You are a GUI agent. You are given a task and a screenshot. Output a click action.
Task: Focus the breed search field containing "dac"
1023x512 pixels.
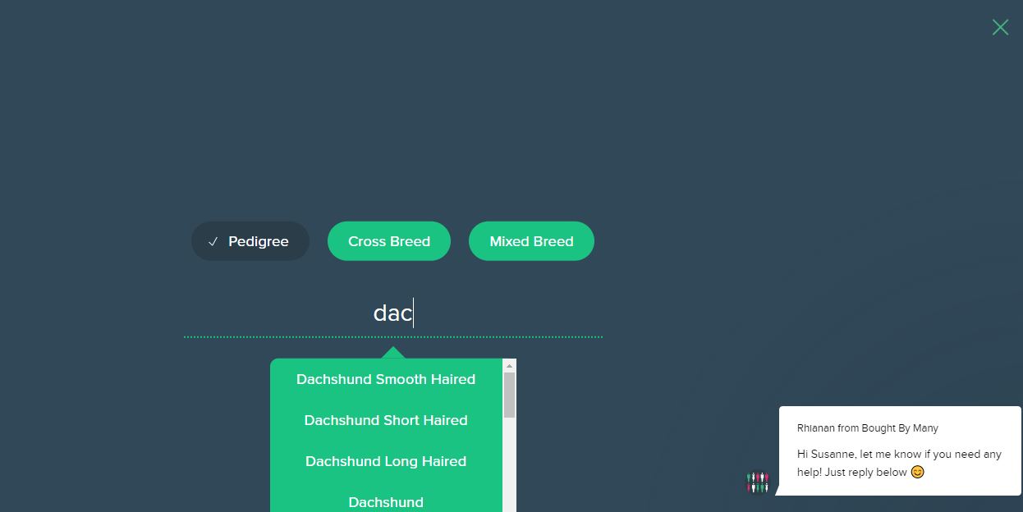pyautogui.click(x=392, y=313)
